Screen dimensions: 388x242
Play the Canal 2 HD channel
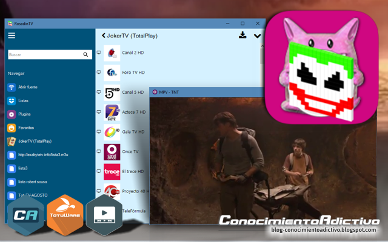(x=133, y=53)
